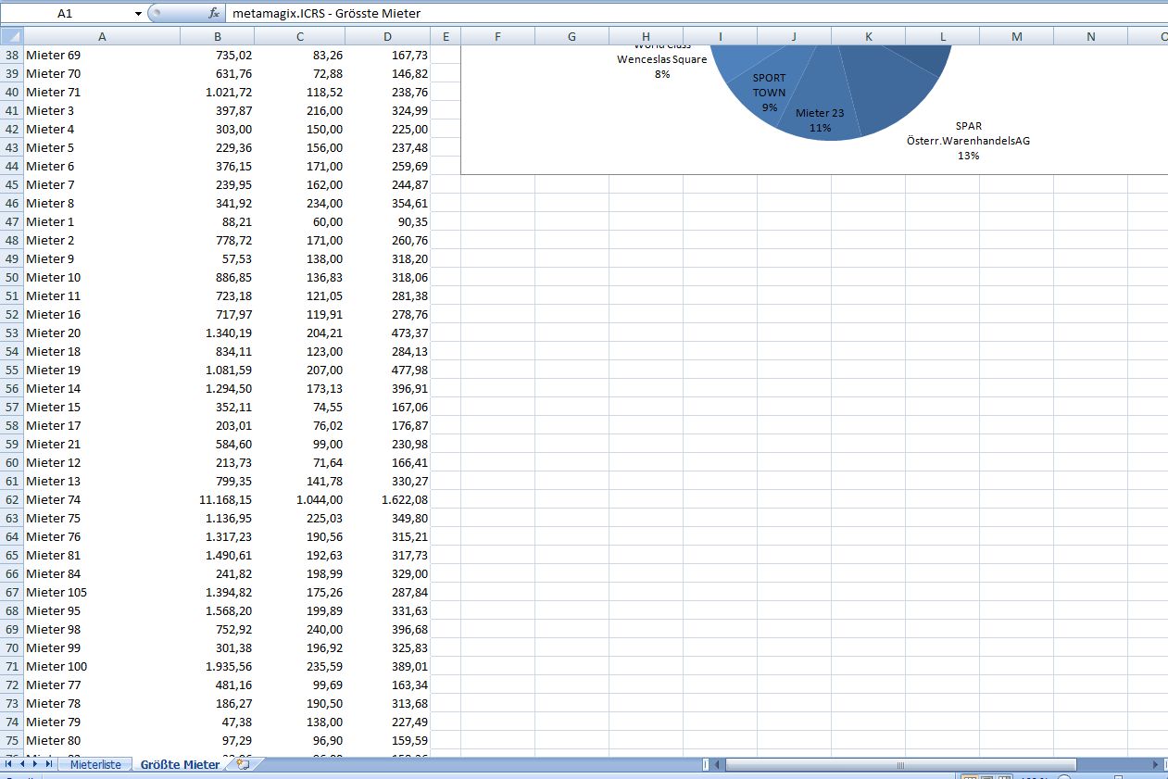
Task: Click the SPAR Österr.WarenhandelsAG chart label
Action: coord(968,141)
